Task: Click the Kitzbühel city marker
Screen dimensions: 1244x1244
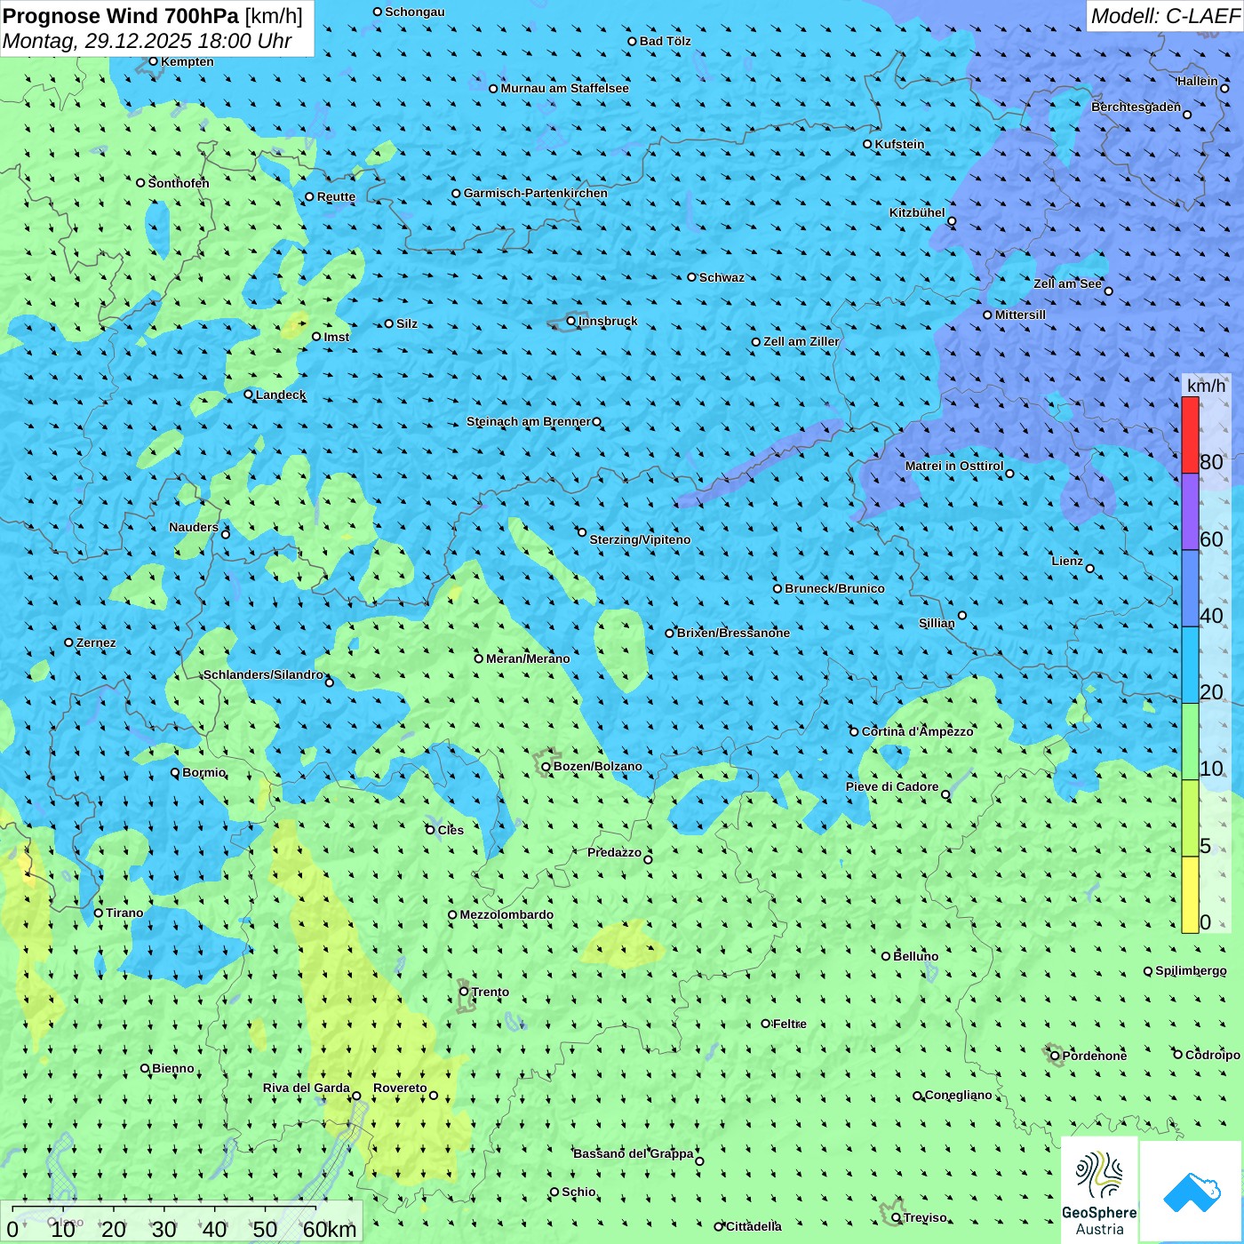Action: pos(952,221)
